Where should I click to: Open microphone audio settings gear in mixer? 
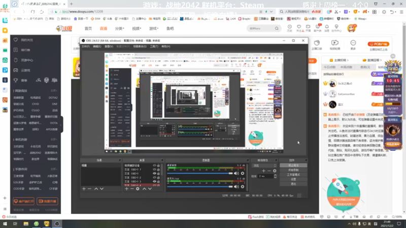click(x=243, y=186)
